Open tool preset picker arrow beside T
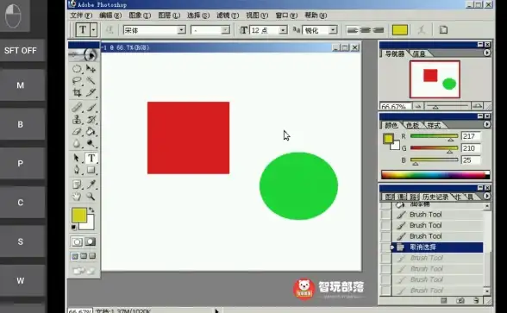The height and width of the screenshot is (313, 507). (x=93, y=30)
